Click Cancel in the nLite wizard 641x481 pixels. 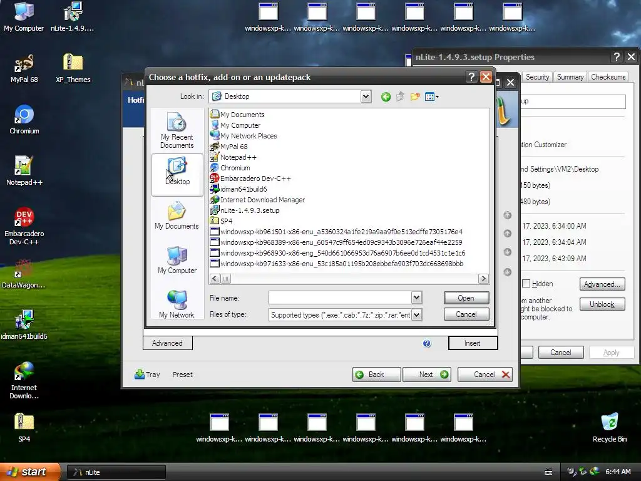pos(485,375)
